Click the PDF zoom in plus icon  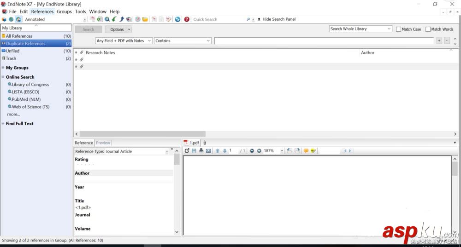(259, 151)
